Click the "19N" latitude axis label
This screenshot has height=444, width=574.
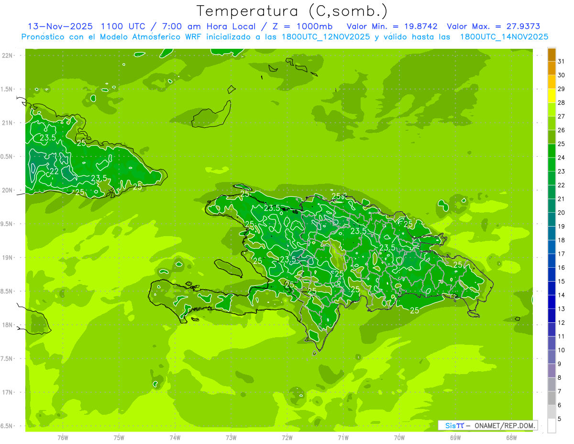click(x=8, y=258)
